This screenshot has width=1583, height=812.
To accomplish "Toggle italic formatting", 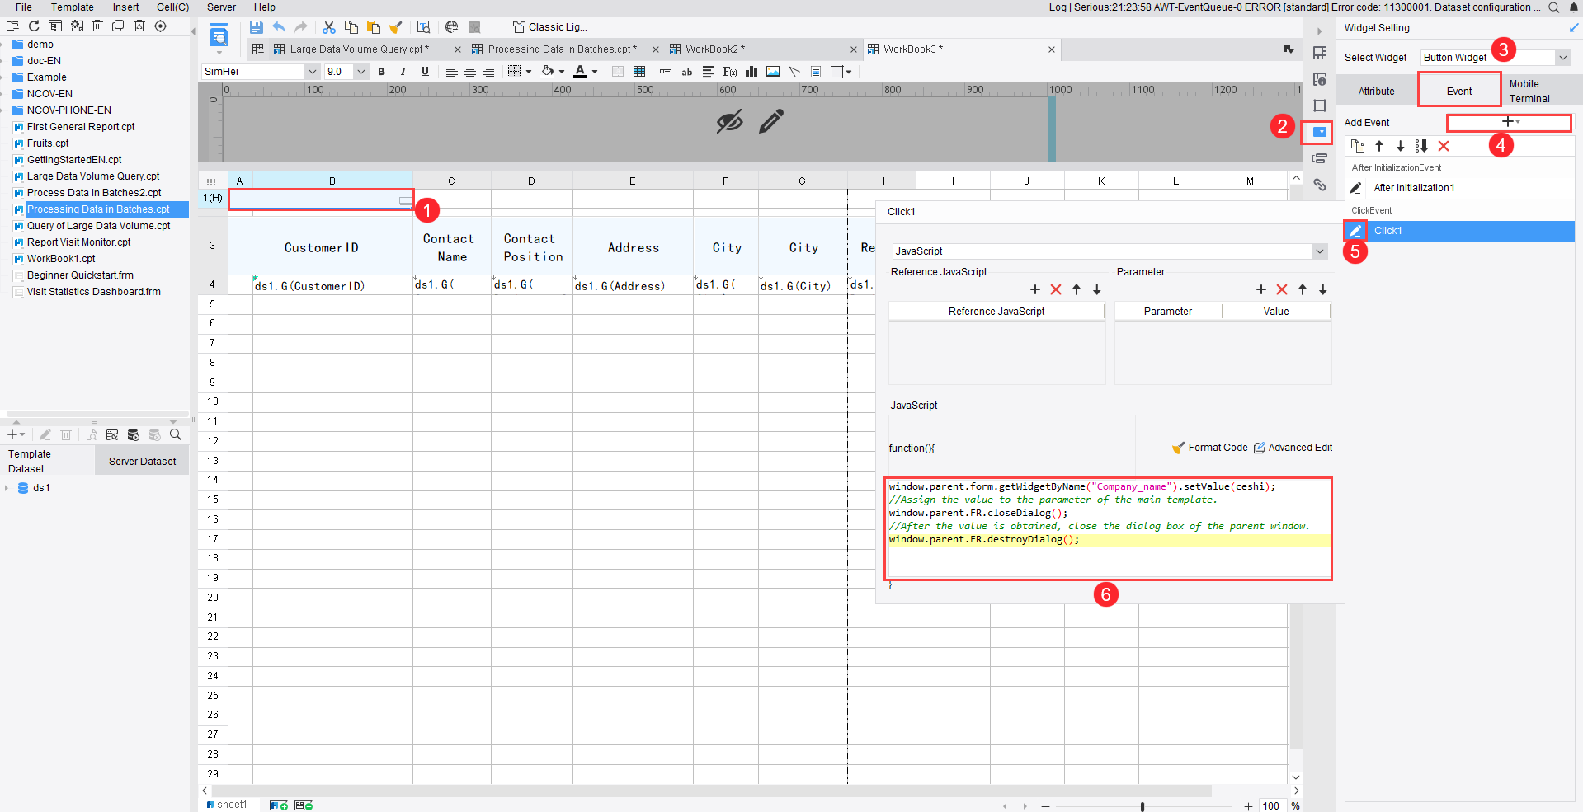I will 403,72.
